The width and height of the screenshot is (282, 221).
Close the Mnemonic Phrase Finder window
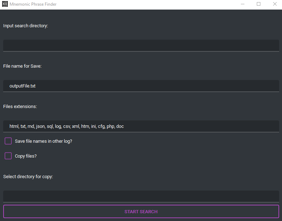pos(275,4)
